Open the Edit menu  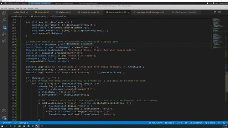6,8
